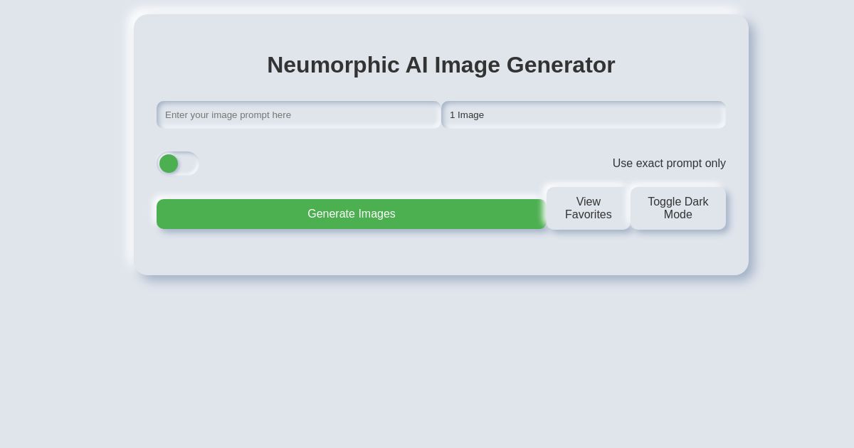
Task: Click the "Use exact prompt only" label
Action: point(669,164)
